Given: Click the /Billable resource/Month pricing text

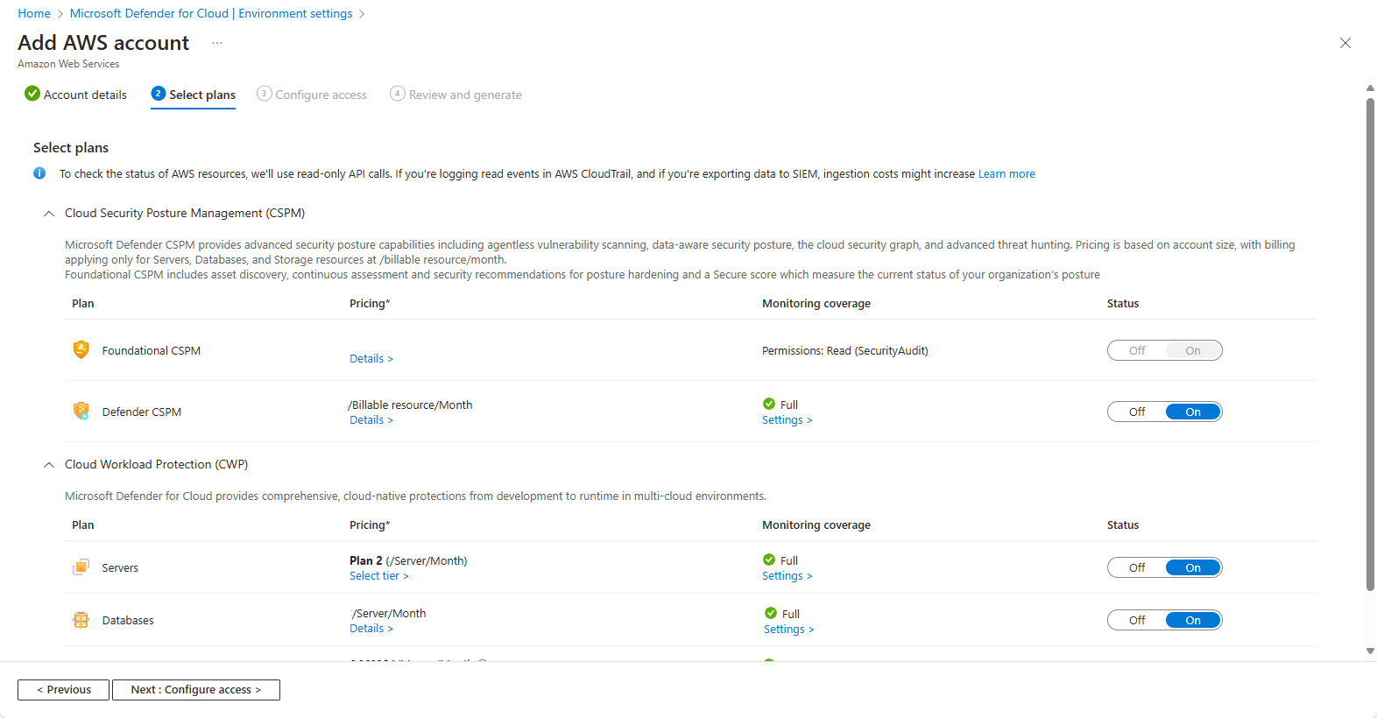Looking at the screenshot, I should pyautogui.click(x=410, y=405).
